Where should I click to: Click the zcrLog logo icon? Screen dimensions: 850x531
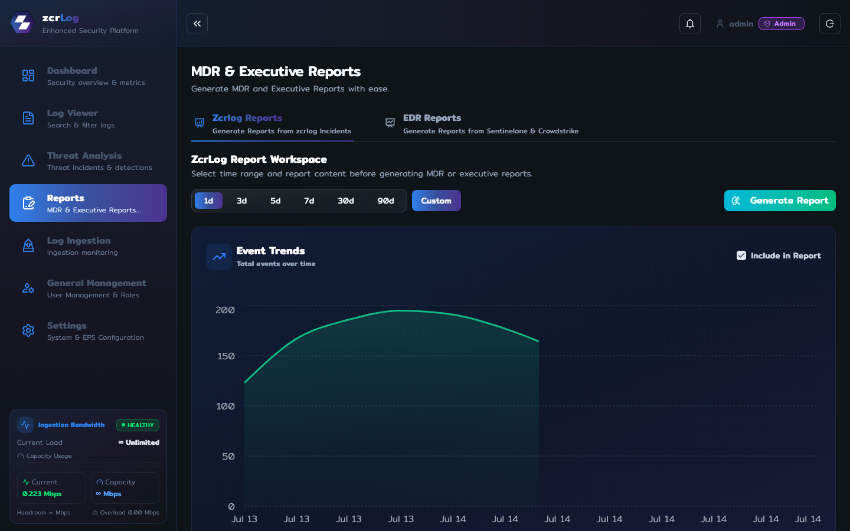pyautogui.click(x=22, y=24)
